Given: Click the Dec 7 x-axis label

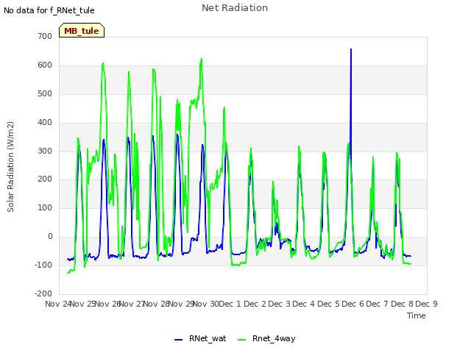Looking at the screenshot, I should click(377, 304).
